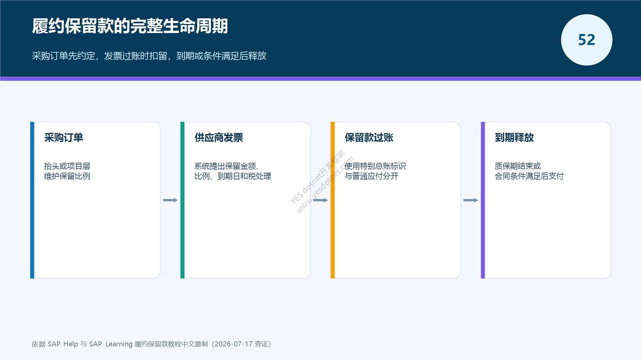Select the 供应商发票 card heading

pos(219,137)
